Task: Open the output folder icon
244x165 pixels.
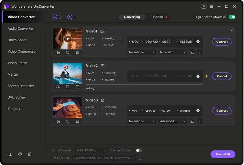Action: [140, 158]
